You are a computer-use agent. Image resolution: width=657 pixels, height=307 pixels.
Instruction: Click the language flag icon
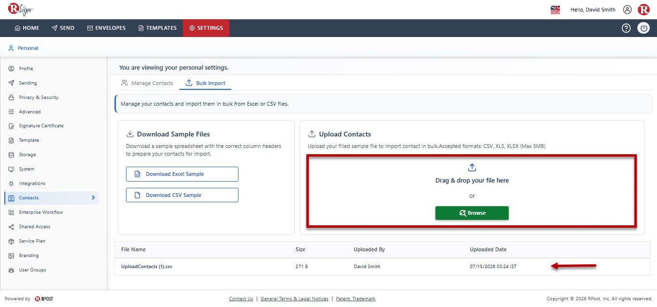click(x=555, y=10)
